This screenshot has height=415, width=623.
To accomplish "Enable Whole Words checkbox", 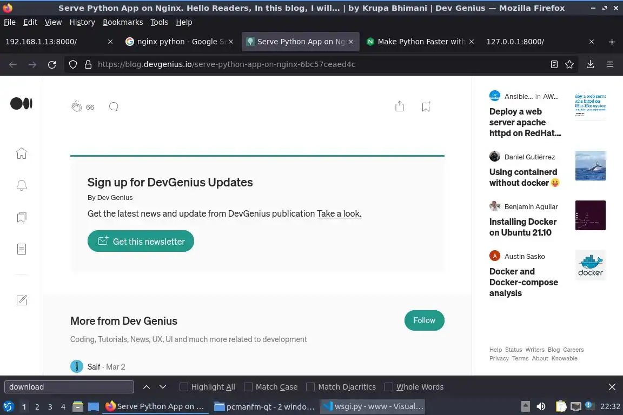I will (x=389, y=387).
